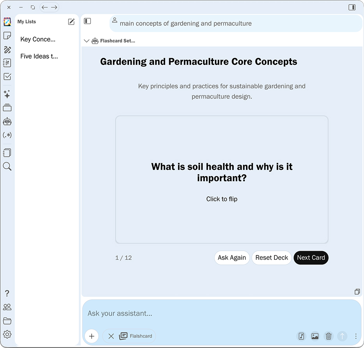This screenshot has height=348, width=364.
Task: Open the stacked cards icon in sidebar
Action: coord(7,108)
